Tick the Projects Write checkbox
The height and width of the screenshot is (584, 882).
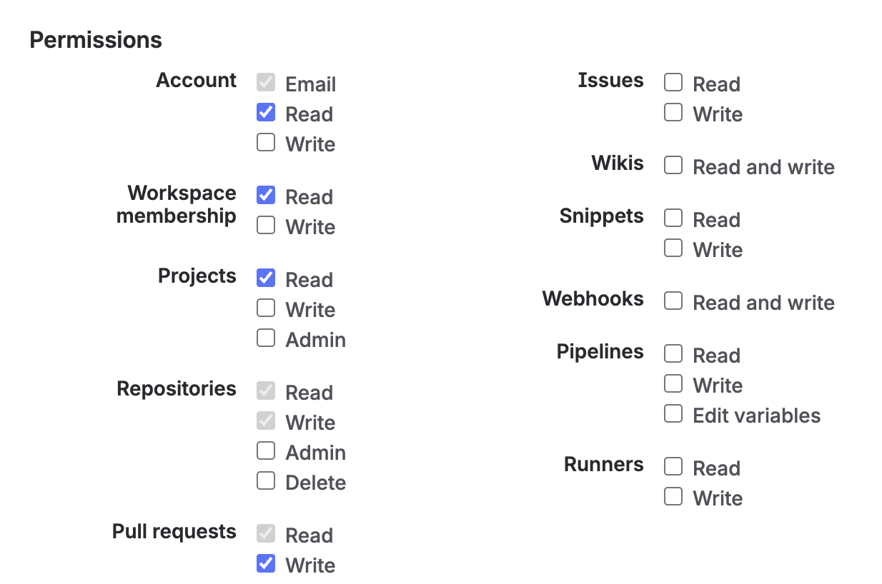266,308
